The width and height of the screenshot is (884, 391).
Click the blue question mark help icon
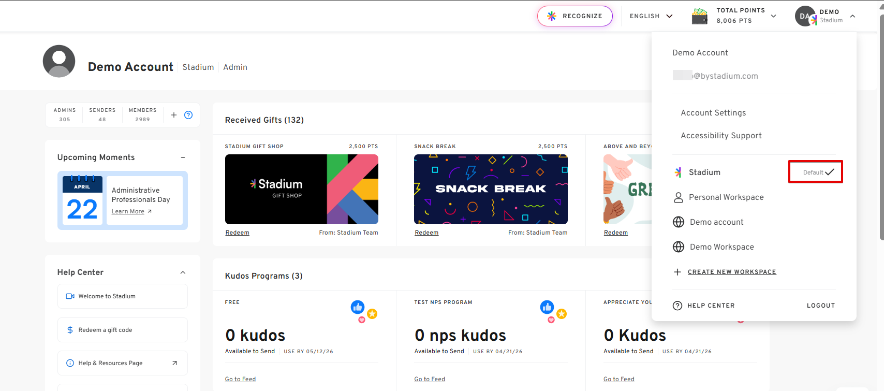pos(188,115)
